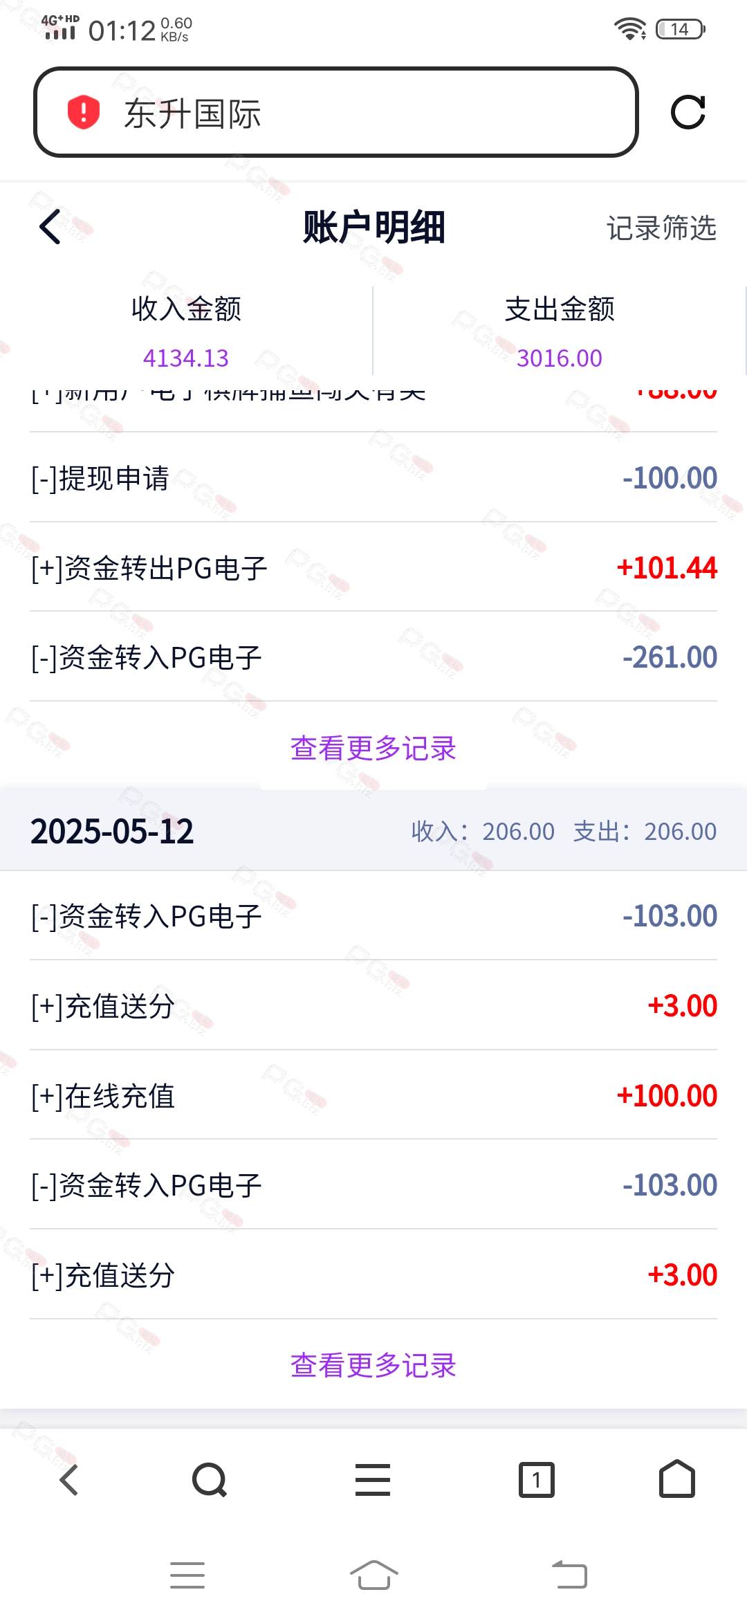Expand 查看更多记录 under the 2025-05-12 records
Screen dimensions: 747x1619
373,1365
